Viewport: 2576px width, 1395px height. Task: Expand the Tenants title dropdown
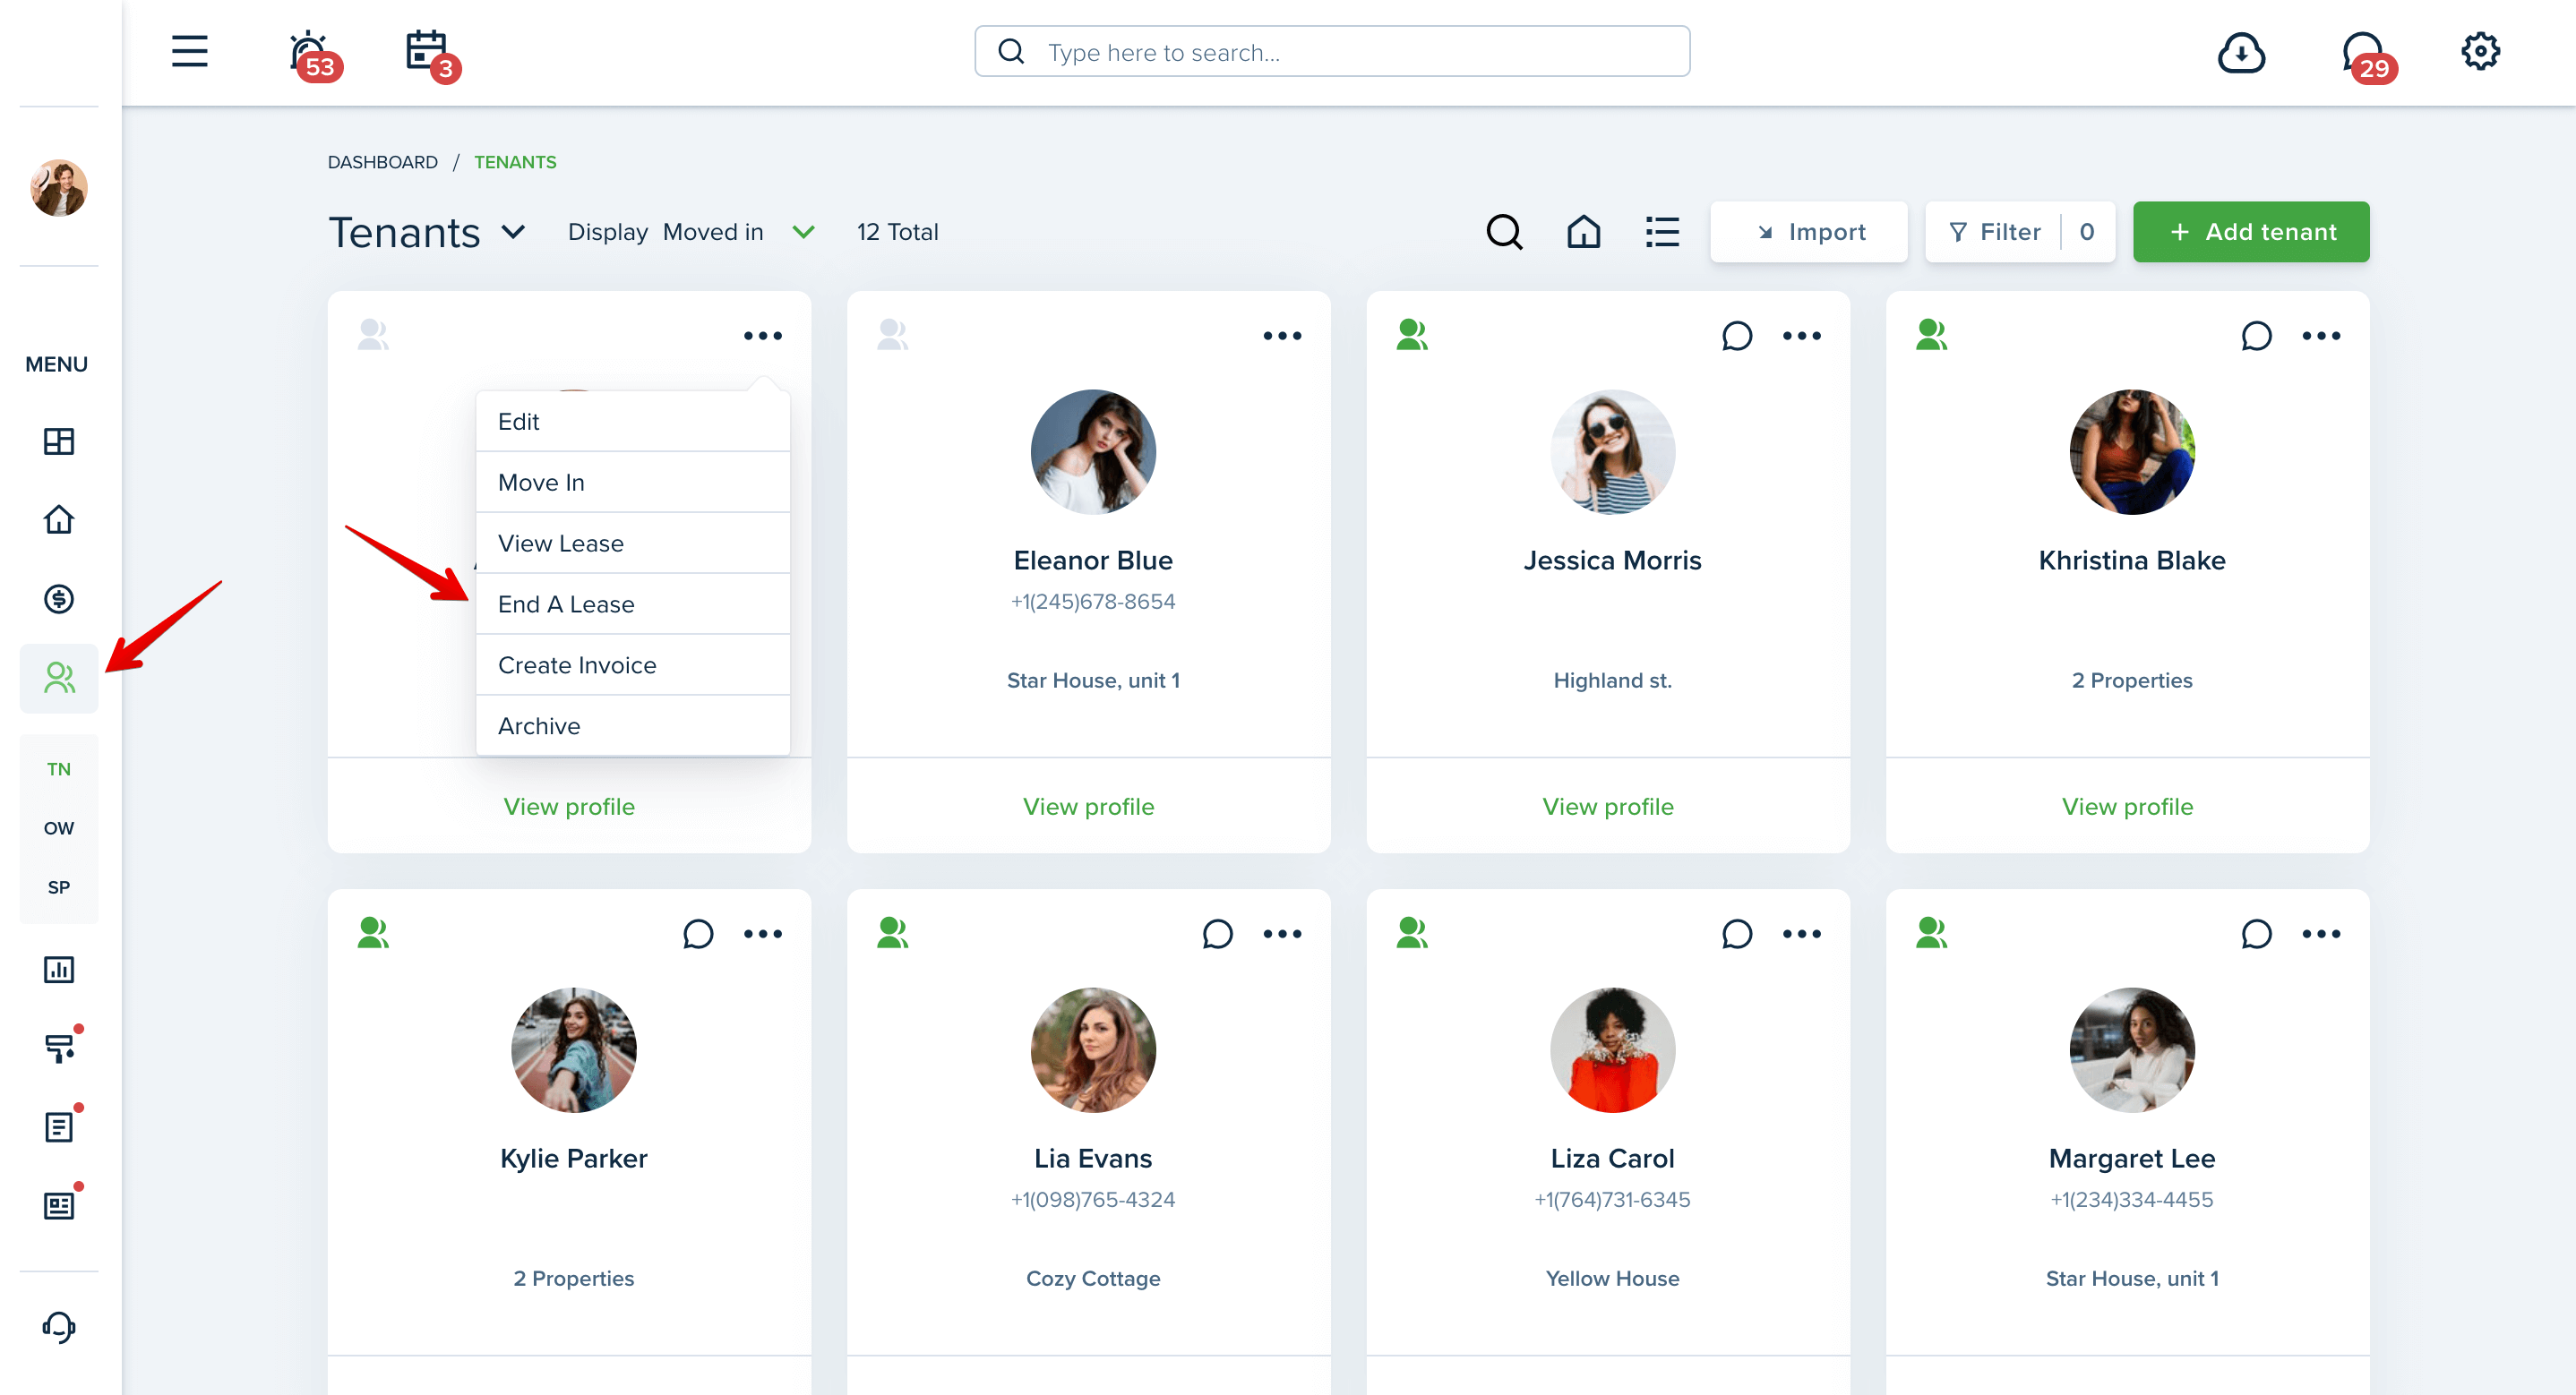click(x=513, y=232)
